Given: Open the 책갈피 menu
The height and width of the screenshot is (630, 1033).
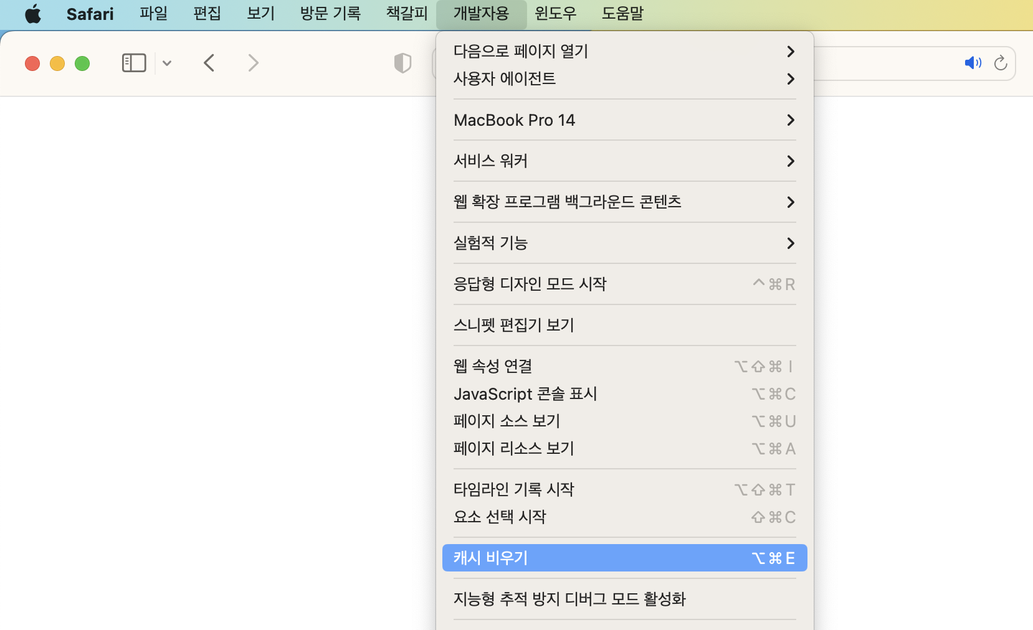Looking at the screenshot, I should (407, 14).
